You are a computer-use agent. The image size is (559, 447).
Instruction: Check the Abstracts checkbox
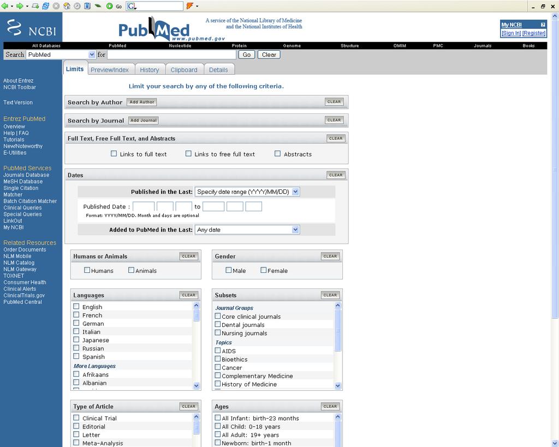pos(278,153)
